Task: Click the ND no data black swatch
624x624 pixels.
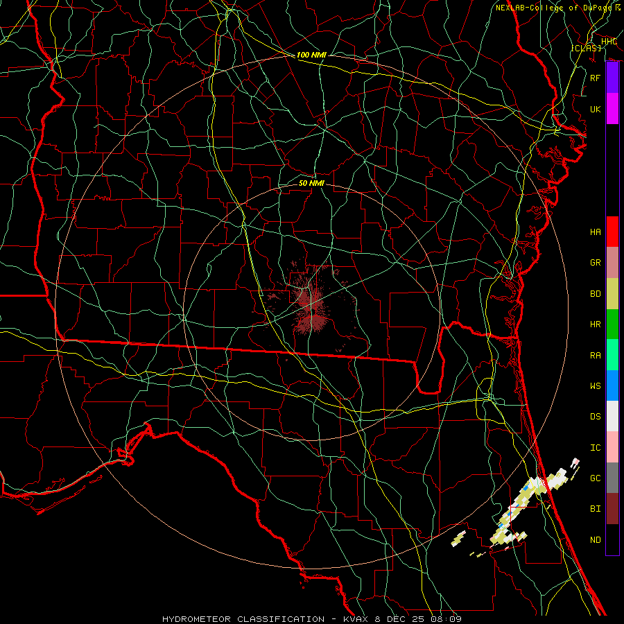Action: (x=612, y=539)
